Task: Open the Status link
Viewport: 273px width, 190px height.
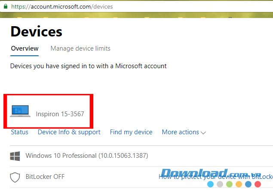Action: point(19,132)
